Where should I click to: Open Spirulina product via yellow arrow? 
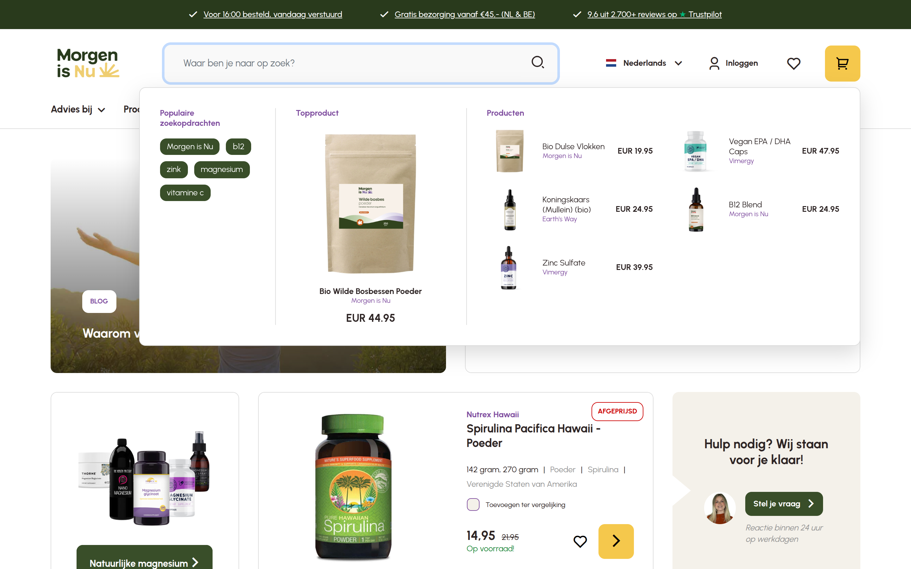tap(616, 541)
